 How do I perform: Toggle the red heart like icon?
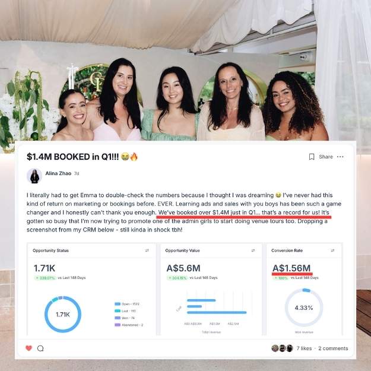coord(28,348)
